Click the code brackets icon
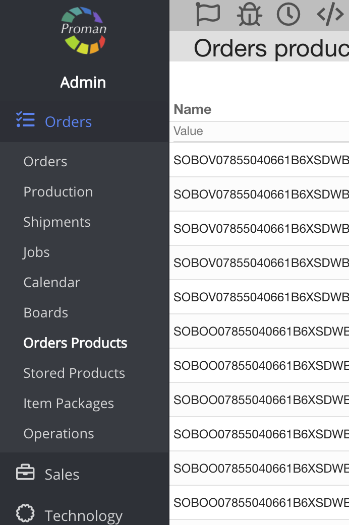This screenshot has width=349, height=525. click(x=330, y=14)
